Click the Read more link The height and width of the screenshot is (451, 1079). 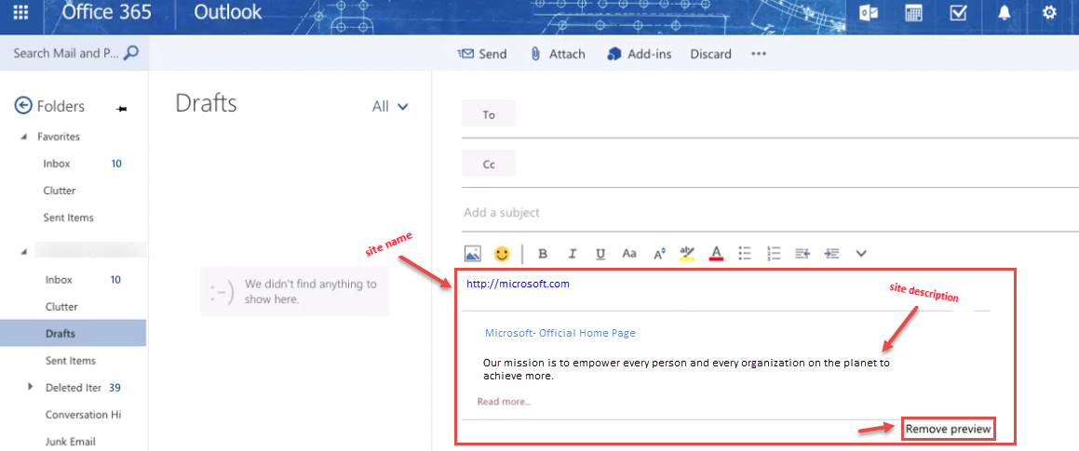coord(505,402)
